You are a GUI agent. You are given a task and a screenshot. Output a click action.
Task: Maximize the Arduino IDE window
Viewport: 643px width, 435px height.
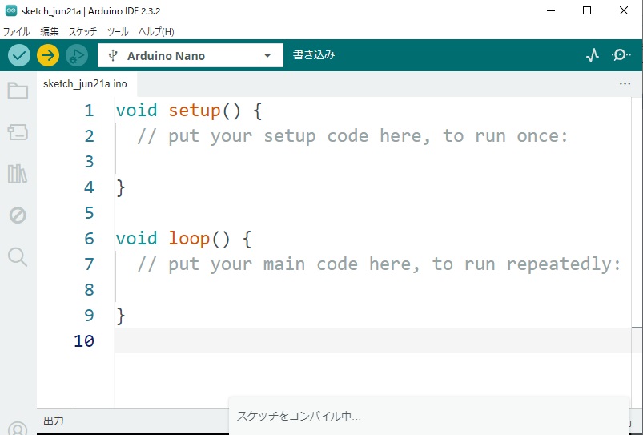click(x=587, y=10)
